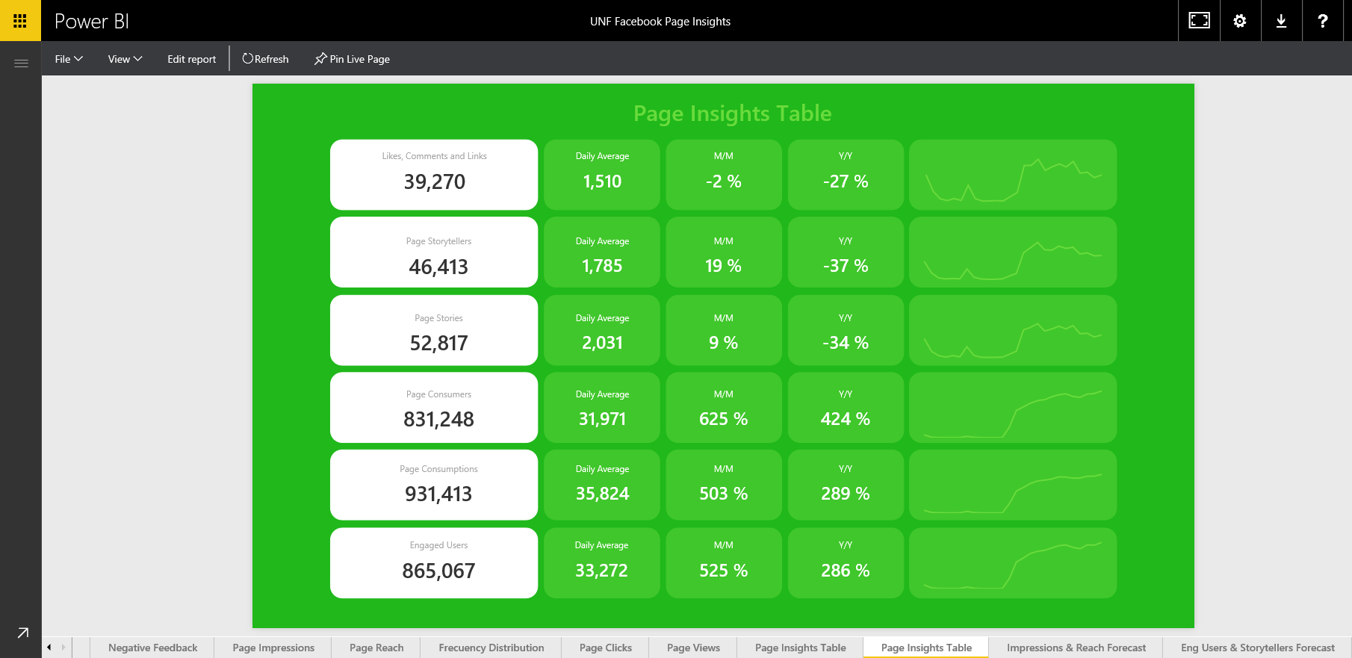Expand the View menu
Image resolution: width=1352 pixels, height=658 pixels.
coord(125,59)
